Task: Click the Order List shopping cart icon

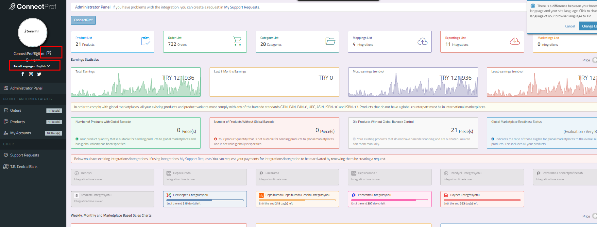Action: point(237,41)
